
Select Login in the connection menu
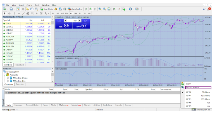coord(196,84)
